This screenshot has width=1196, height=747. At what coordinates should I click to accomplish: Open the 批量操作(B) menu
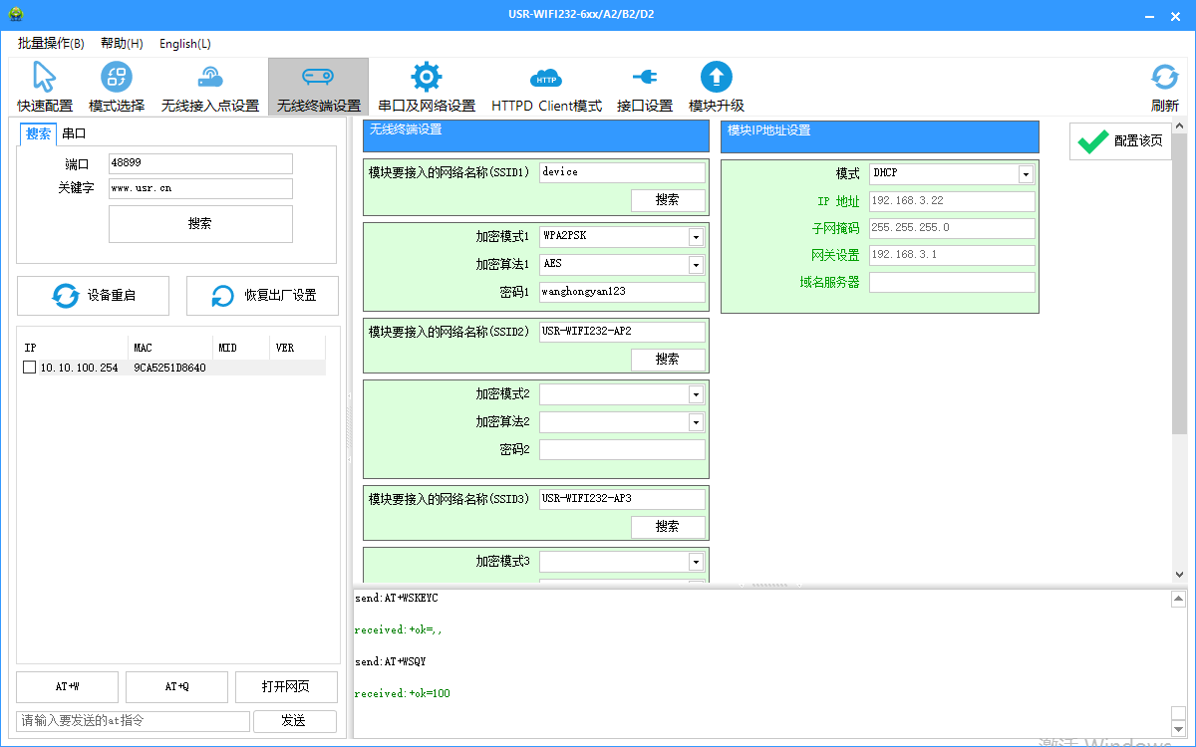click(51, 44)
